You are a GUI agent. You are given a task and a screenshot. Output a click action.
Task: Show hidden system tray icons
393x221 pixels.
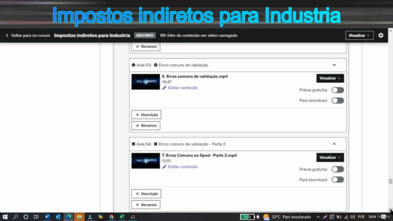pos(318,217)
